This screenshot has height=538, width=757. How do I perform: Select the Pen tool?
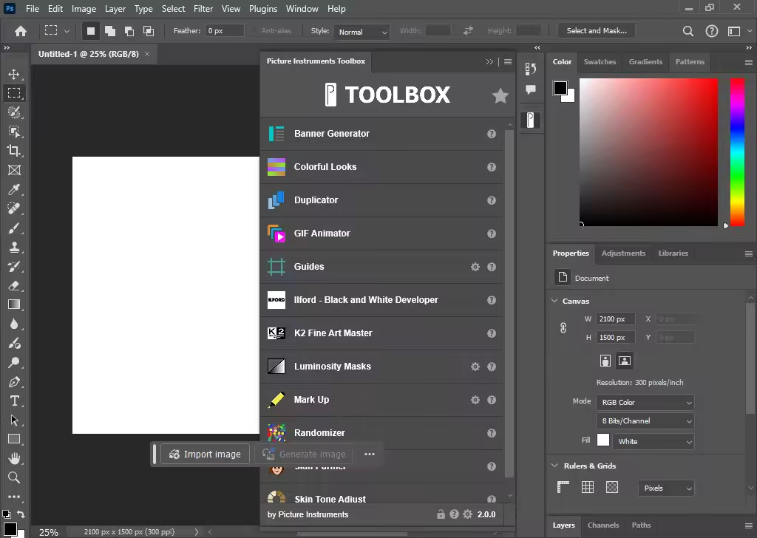(x=14, y=381)
